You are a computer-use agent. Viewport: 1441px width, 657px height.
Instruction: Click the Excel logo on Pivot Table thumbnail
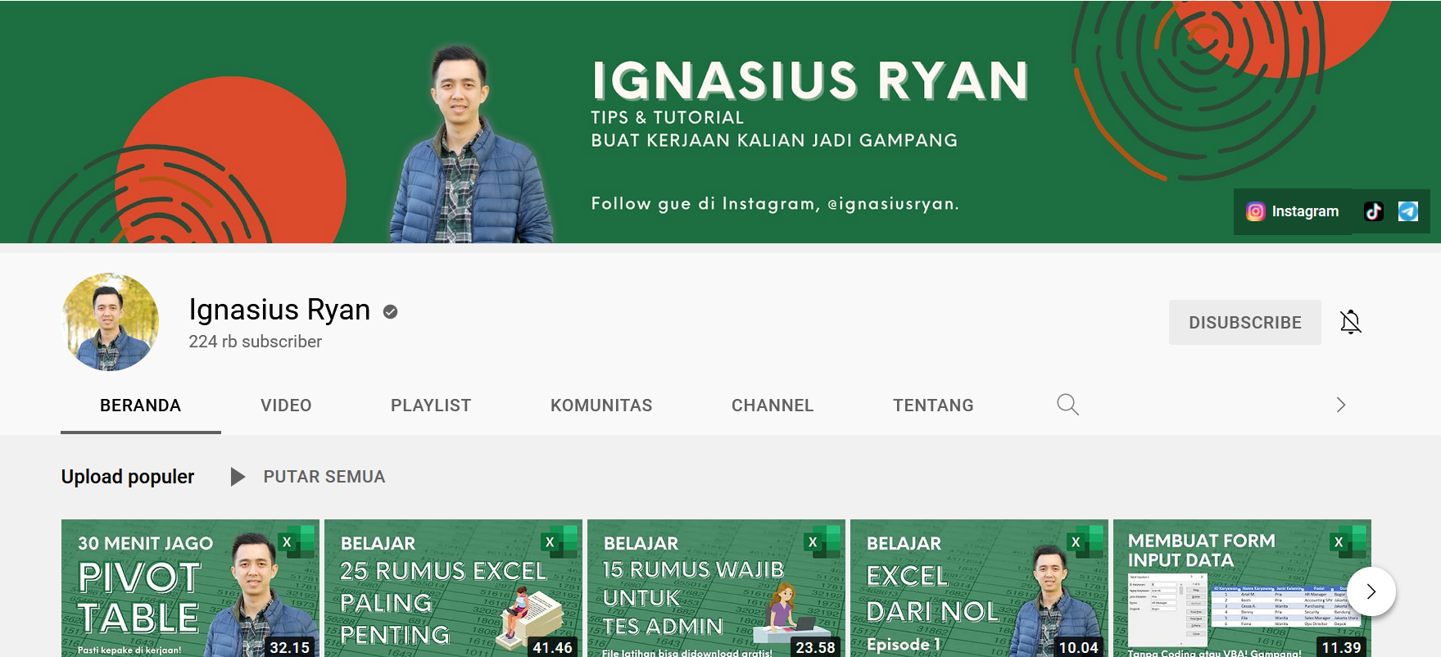pyautogui.click(x=297, y=541)
